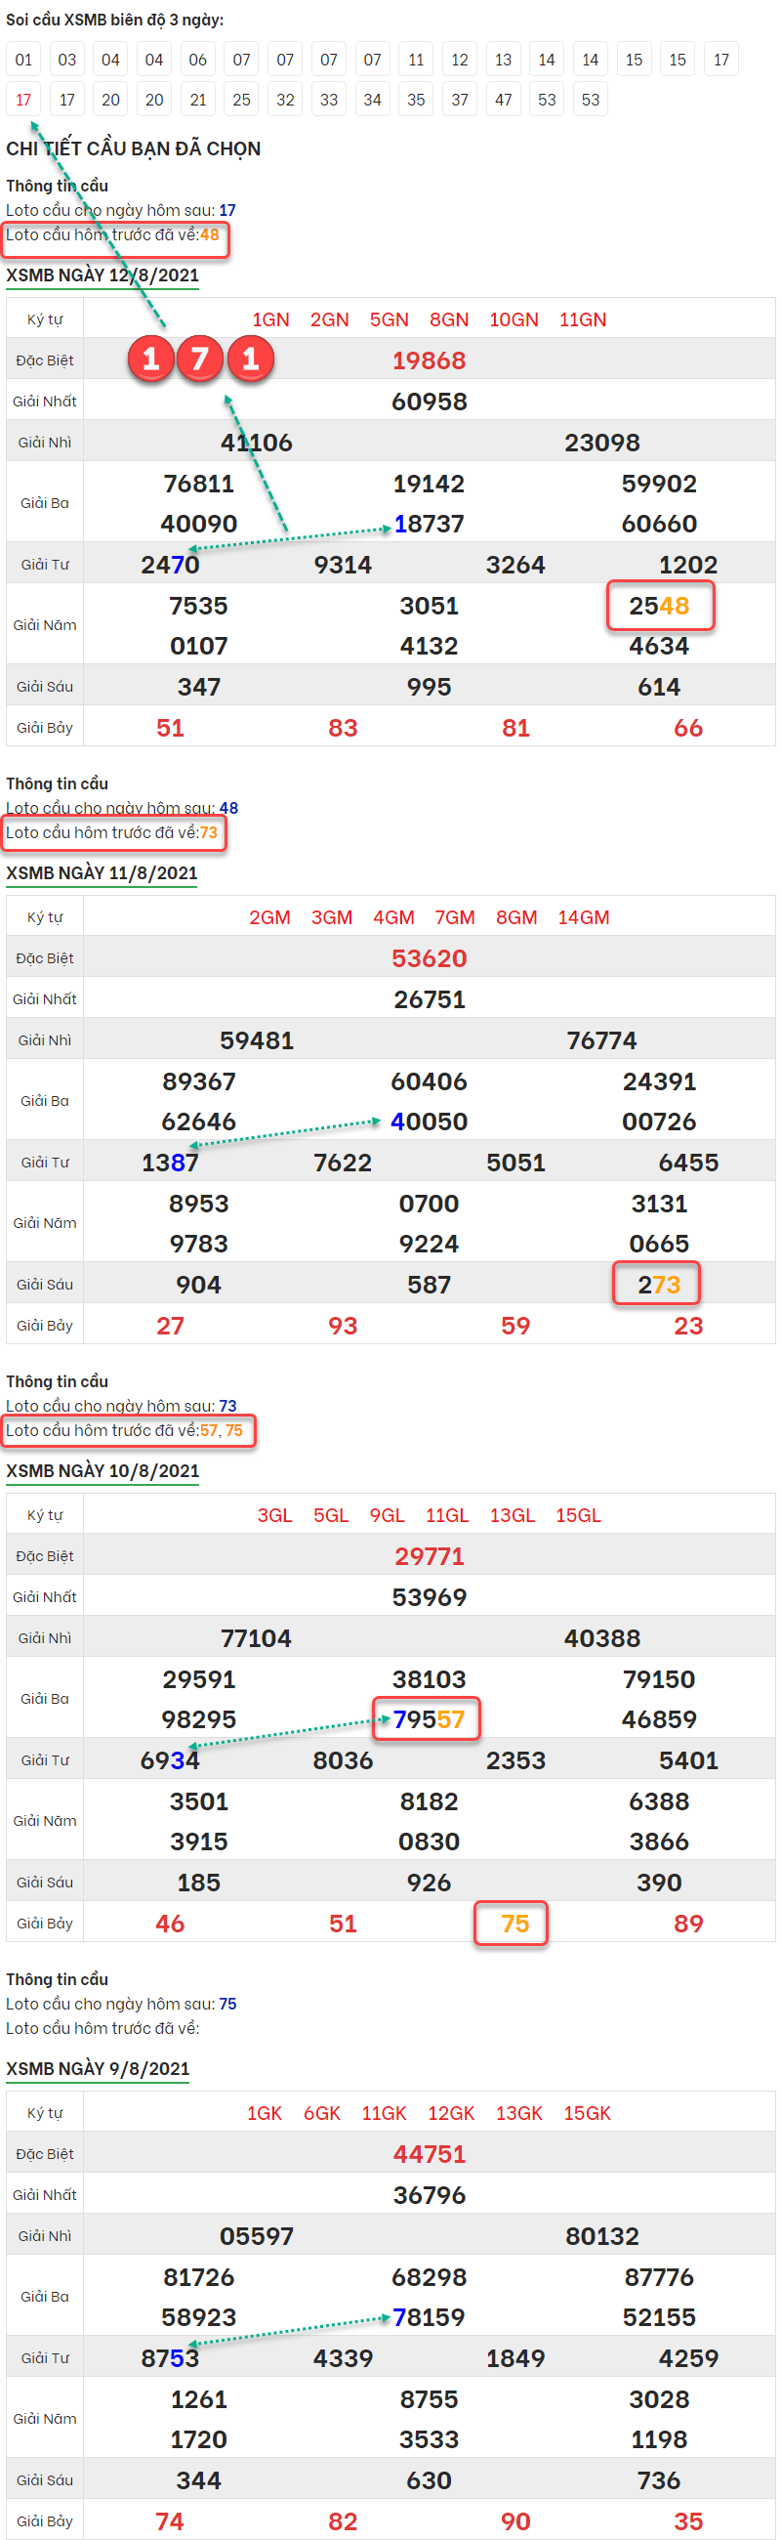Viewport: 781px width, 2540px height.
Task: Open the XSMB NGÀY 12/8/2021 heading link
Action: coord(103,275)
